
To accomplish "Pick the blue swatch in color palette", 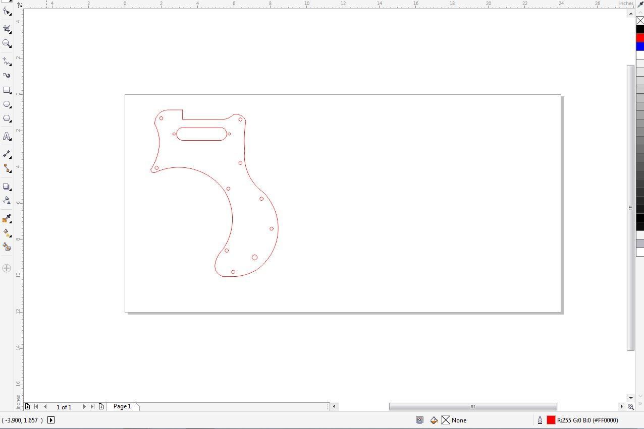I will coord(640,46).
